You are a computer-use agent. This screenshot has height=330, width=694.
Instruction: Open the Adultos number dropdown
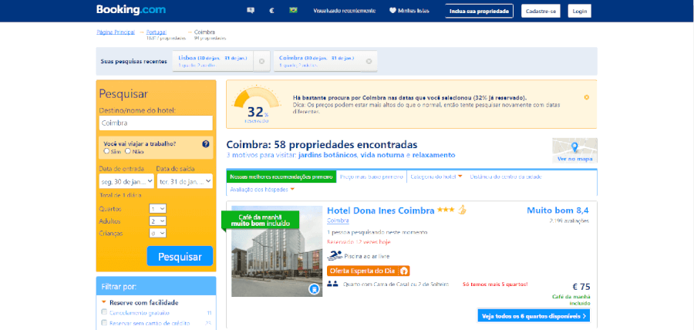[157, 221]
